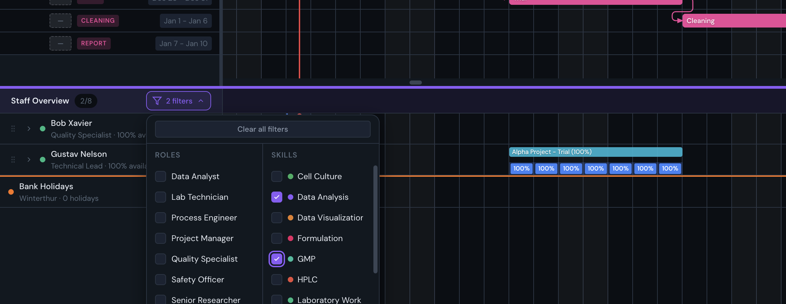Select HPLC in the skills list

pyautogui.click(x=277, y=280)
